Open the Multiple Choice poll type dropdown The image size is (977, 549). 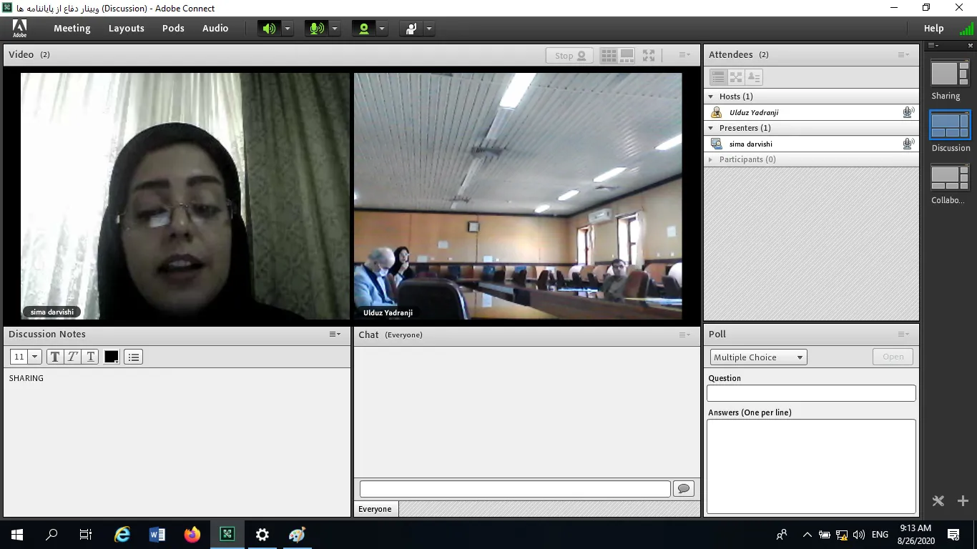coord(758,357)
